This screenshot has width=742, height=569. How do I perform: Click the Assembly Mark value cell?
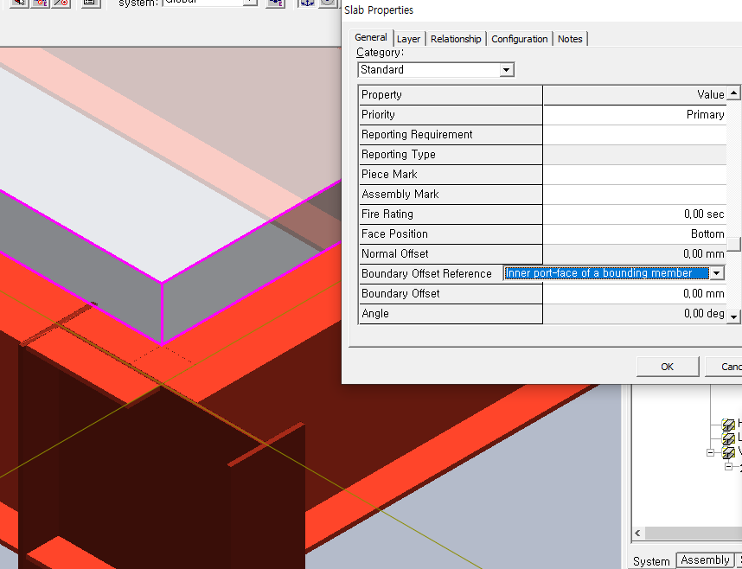coord(635,194)
